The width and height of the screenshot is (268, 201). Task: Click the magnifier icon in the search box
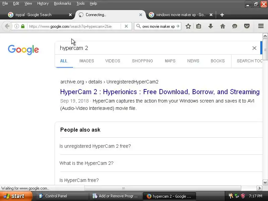(x=138, y=26)
